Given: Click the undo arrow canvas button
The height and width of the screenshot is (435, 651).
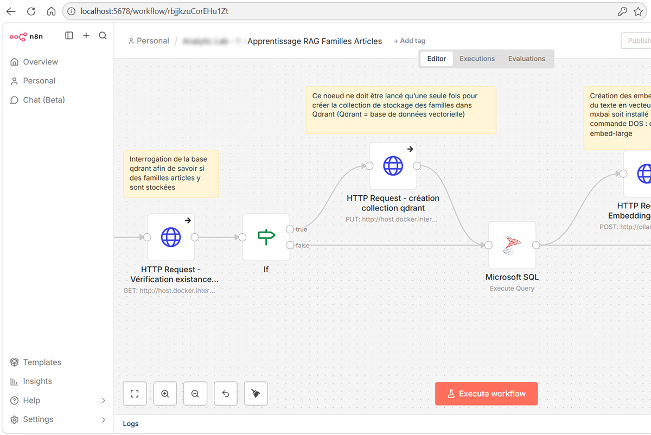Looking at the screenshot, I should pyautogui.click(x=226, y=394).
